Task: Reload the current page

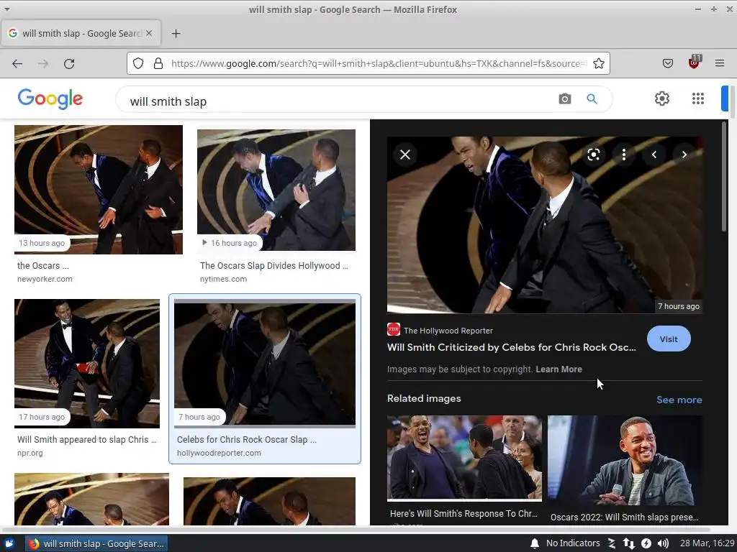Action: click(x=69, y=63)
